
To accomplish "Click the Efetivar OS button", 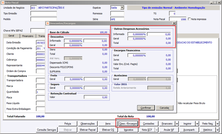I will [108, 130].
